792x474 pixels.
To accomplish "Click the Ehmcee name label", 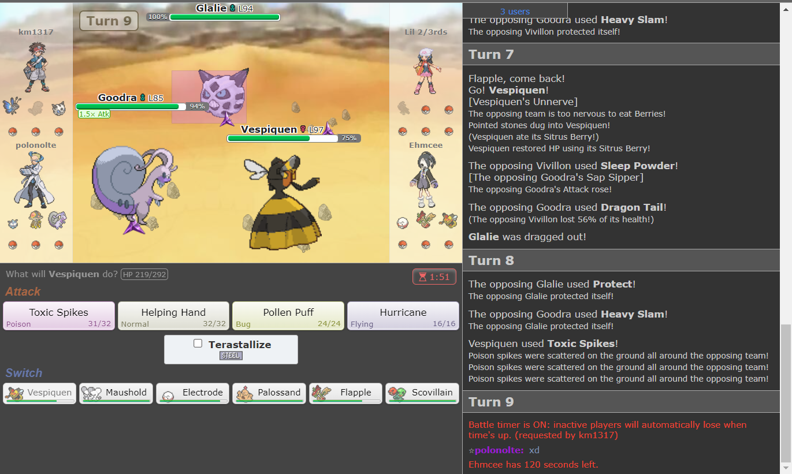I will pyautogui.click(x=426, y=145).
